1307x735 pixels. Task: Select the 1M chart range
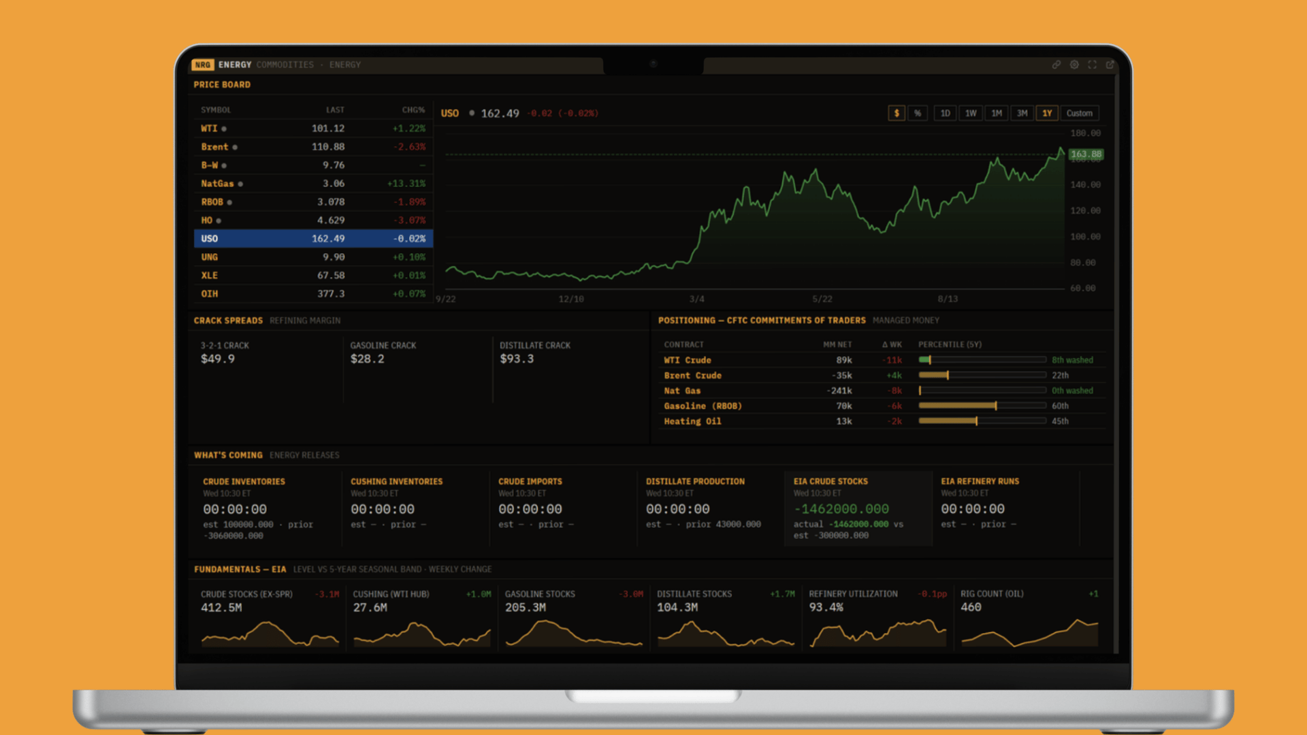tap(997, 113)
